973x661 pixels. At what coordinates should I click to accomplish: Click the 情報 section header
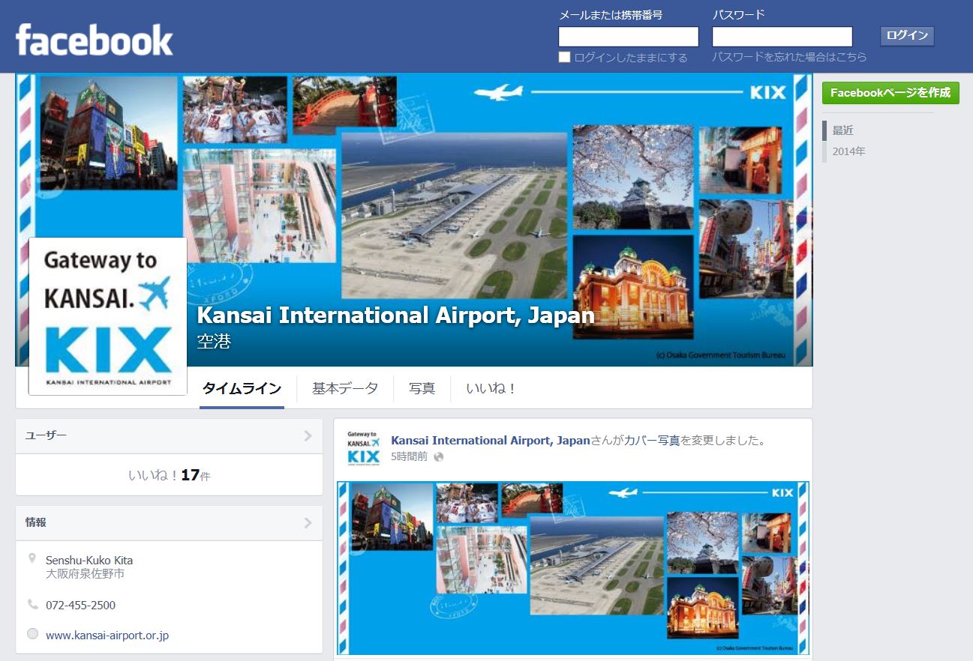point(169,523)
